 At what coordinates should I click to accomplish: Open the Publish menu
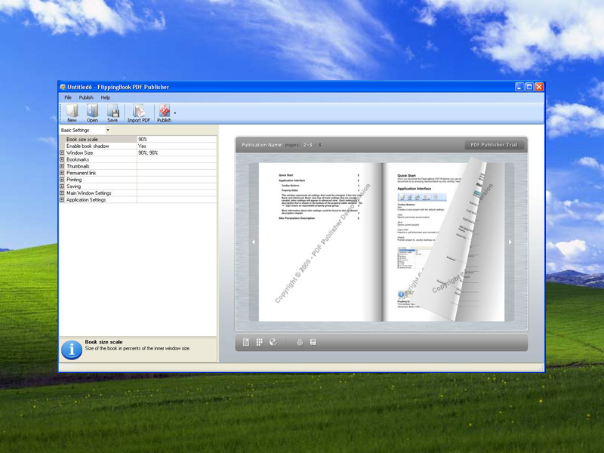coord(86,97)
